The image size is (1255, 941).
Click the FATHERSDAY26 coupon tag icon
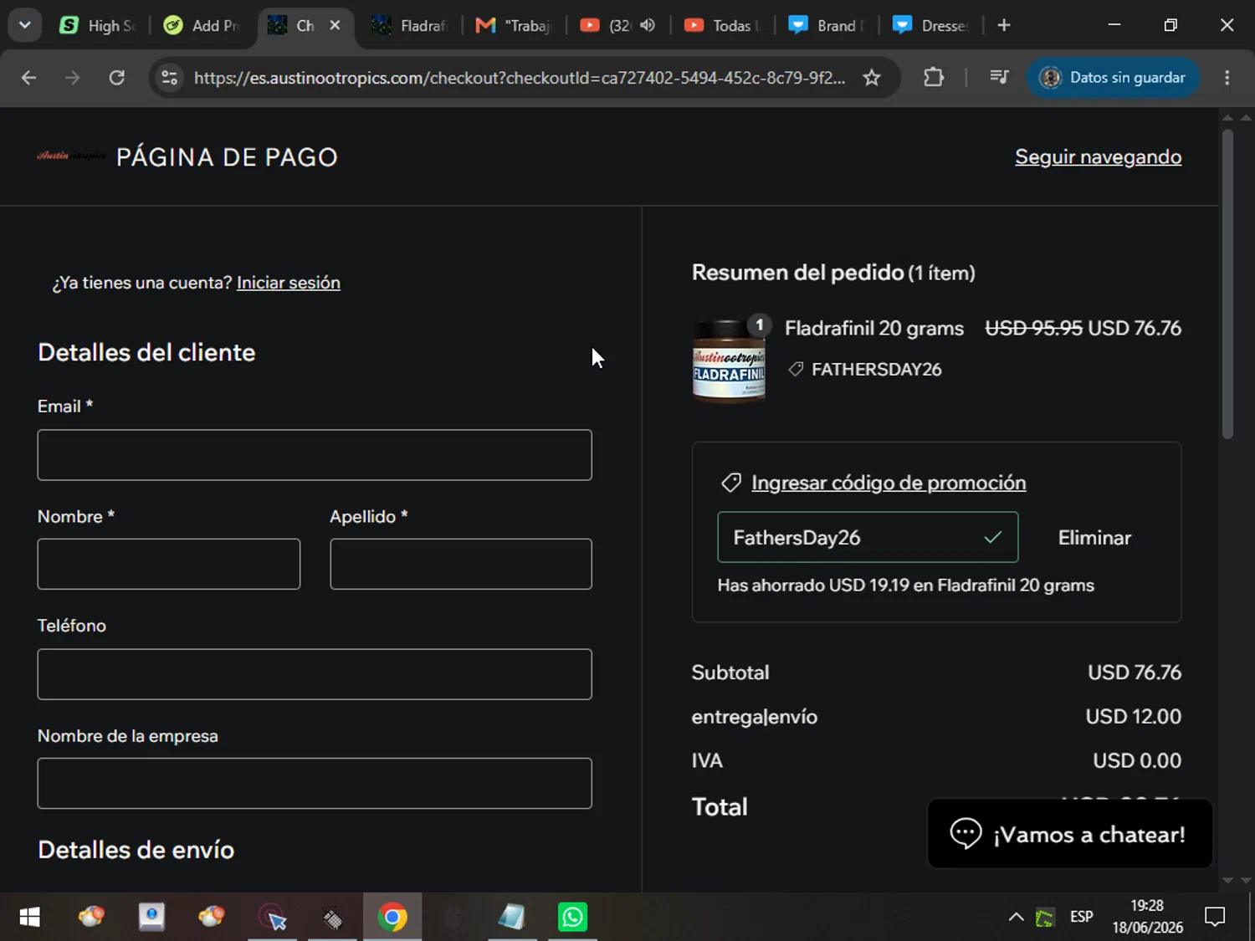[x=796, y=369]
